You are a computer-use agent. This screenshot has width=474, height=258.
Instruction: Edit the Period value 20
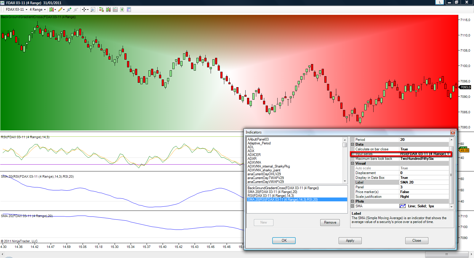pyautogui.click(x=424, y=140)
